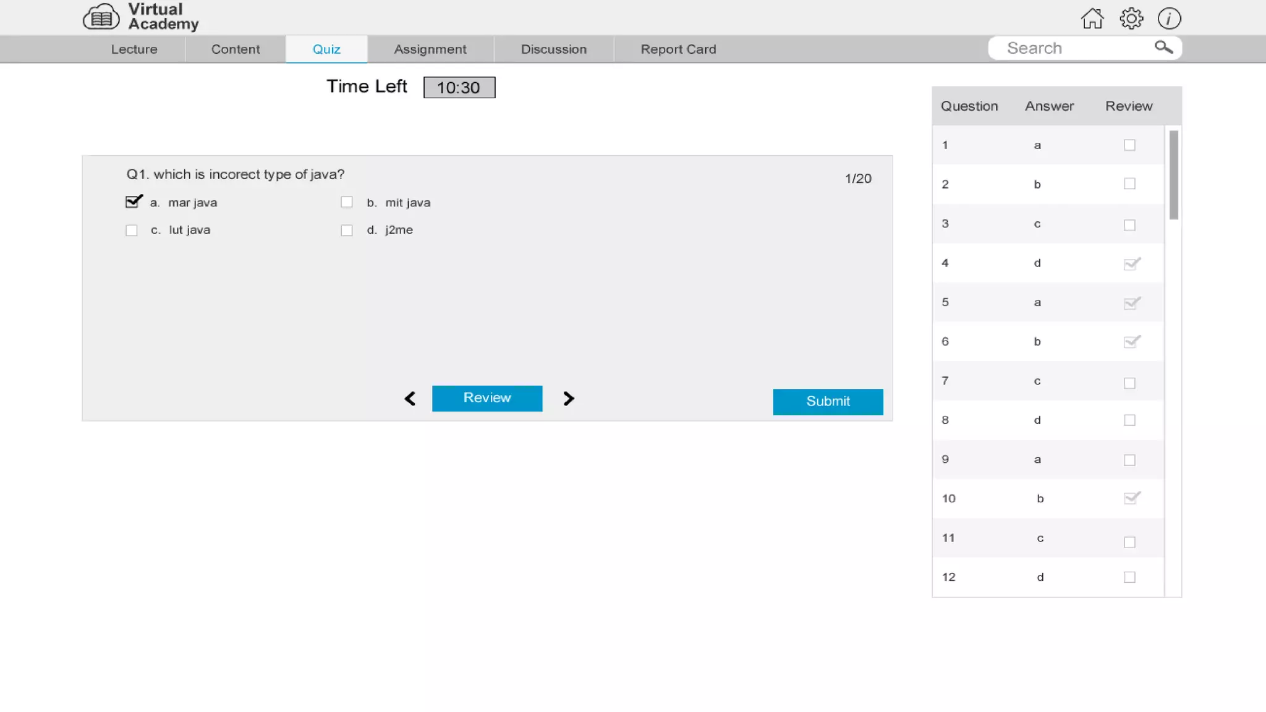Uncheck option a. mar java
This screenshot has height=712, width=1266.
[x=132, y=202]
